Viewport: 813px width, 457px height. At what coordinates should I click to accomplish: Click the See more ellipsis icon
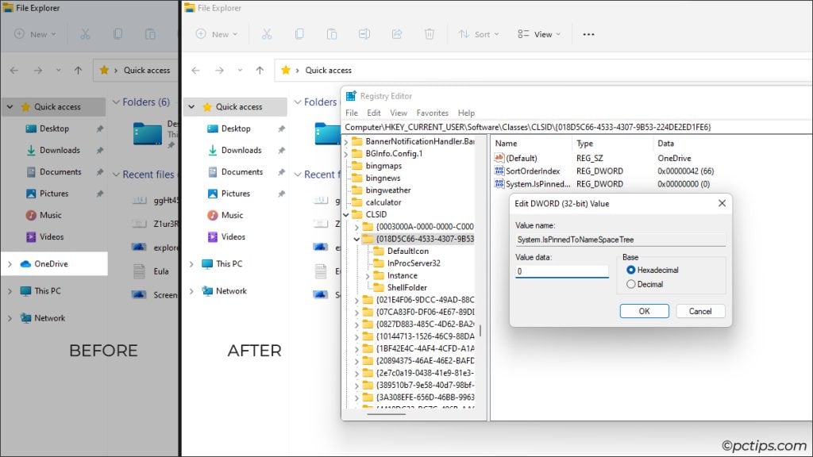[x=588, y=34]
